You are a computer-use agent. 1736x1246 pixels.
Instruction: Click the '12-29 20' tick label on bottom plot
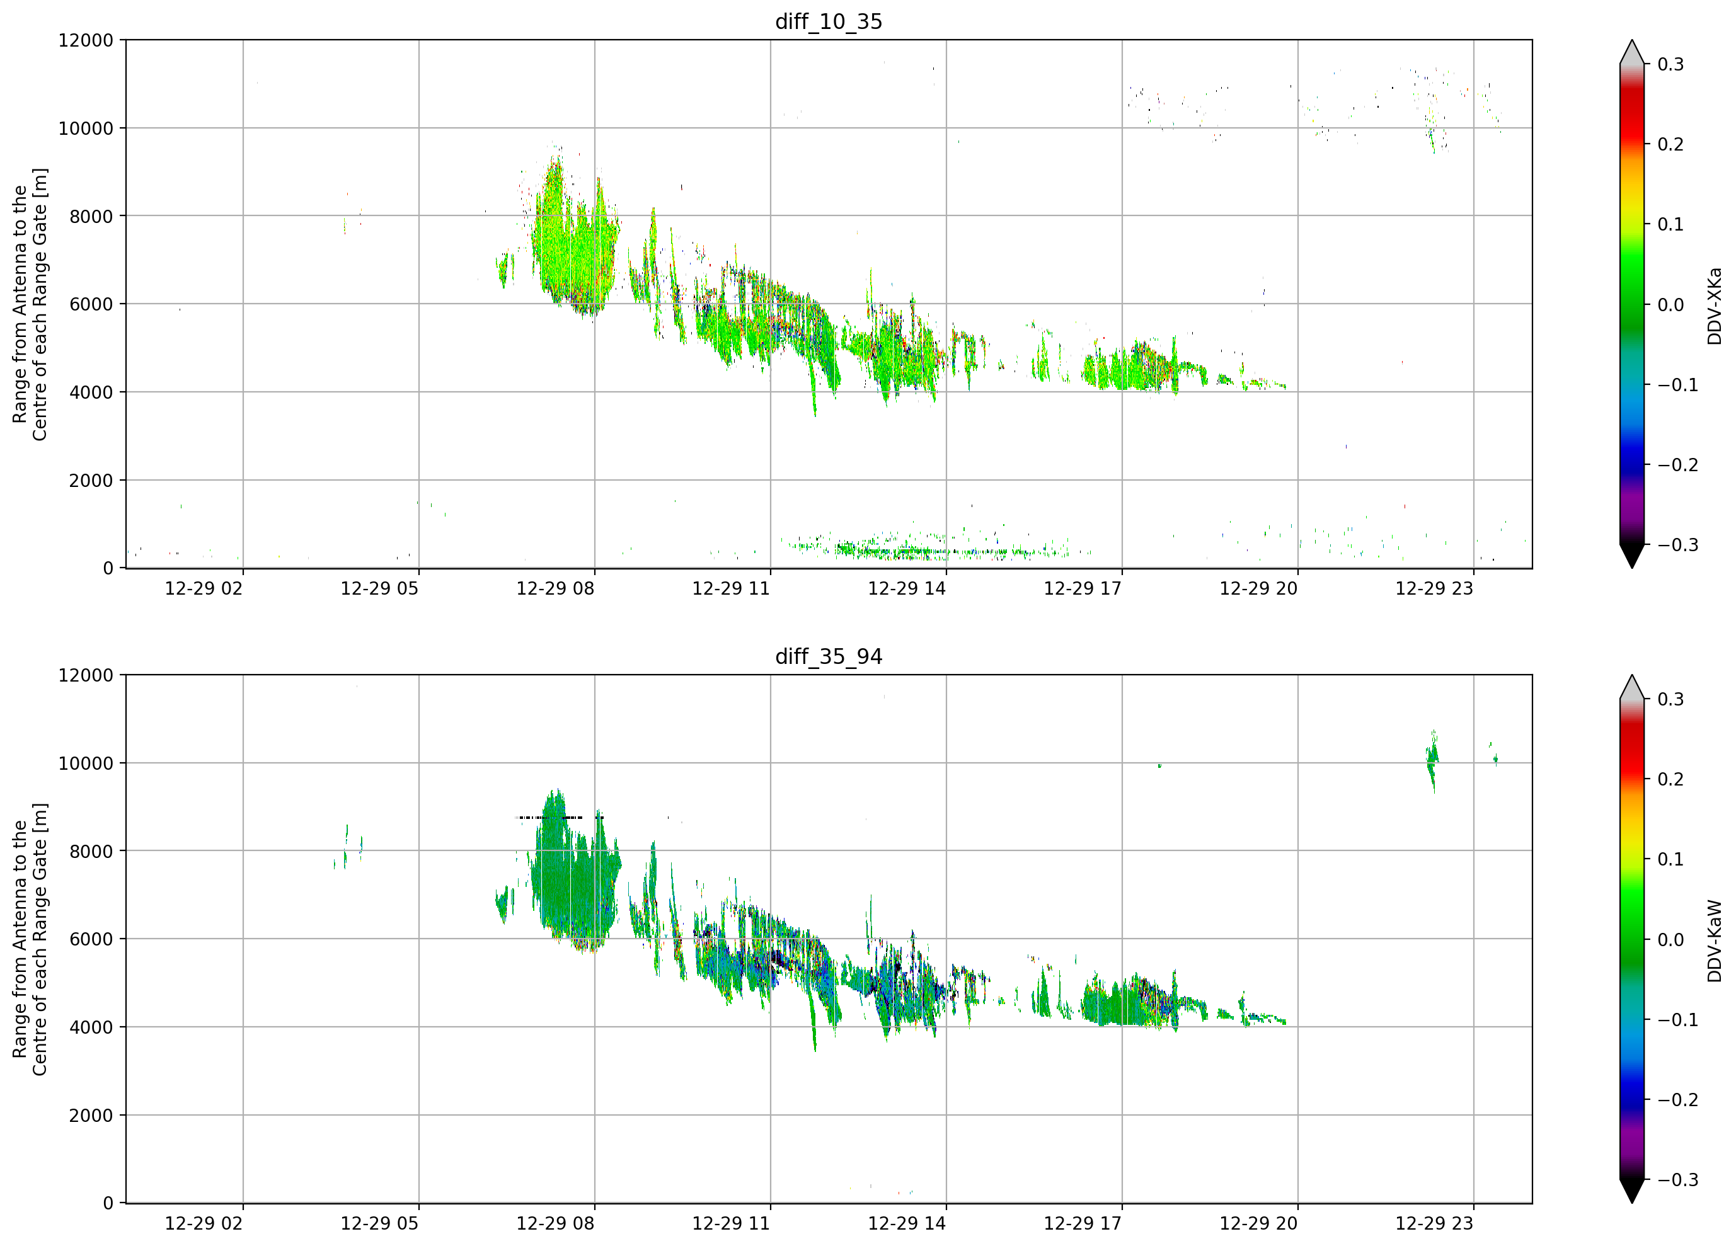1258,1223
